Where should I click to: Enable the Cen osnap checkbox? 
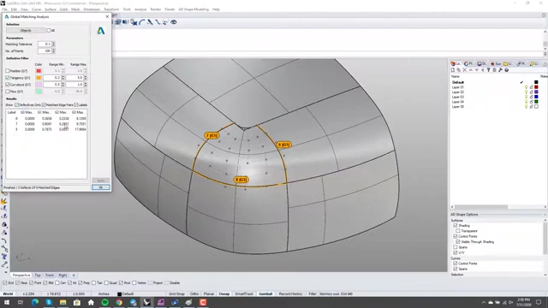point(57,283)
